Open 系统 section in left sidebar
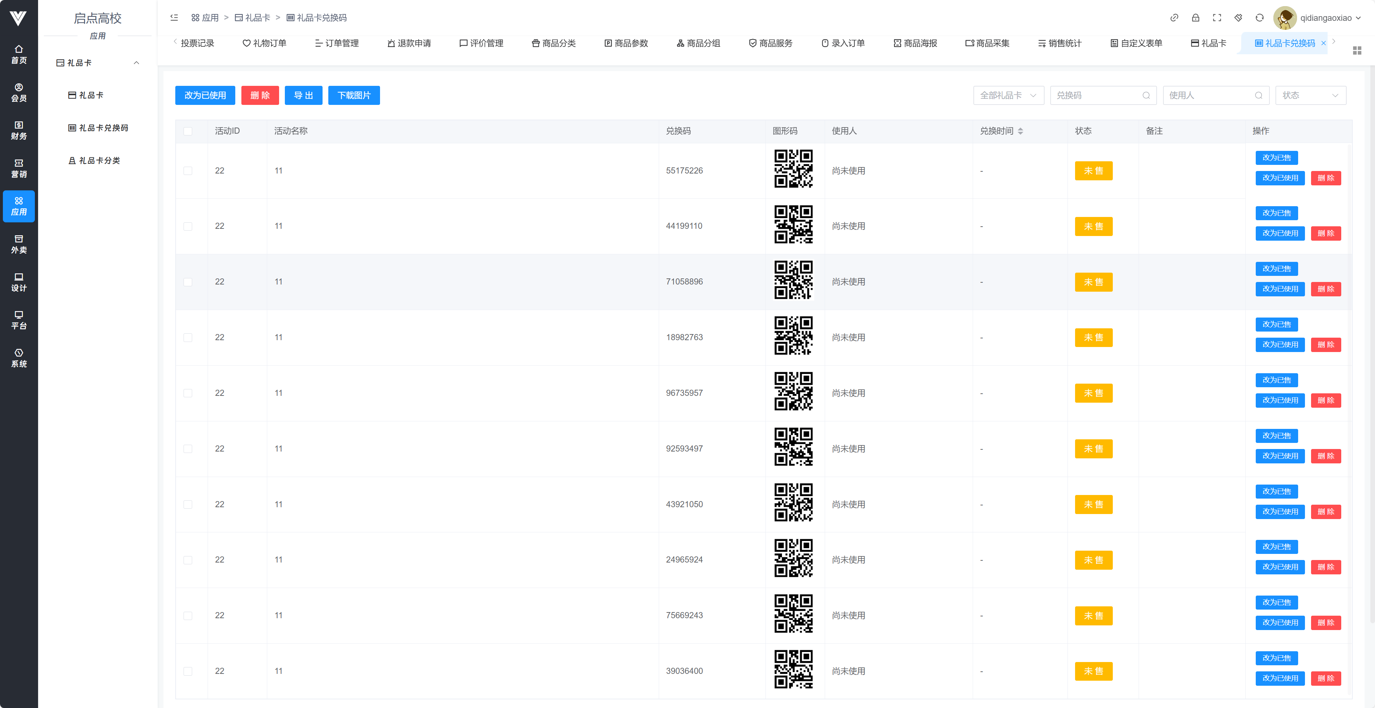Screen dimensions: 1375x708 (19, 358)
